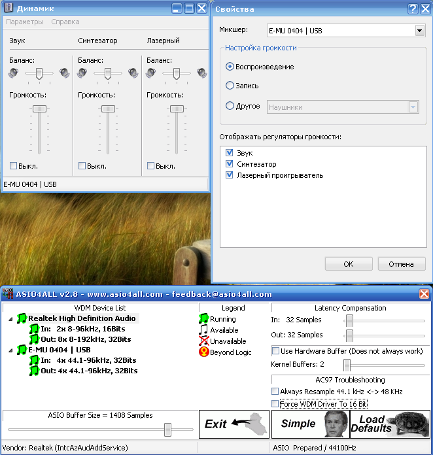Viewport: 433px width, 455px height.
Task: Mute Звук with the Выкл. checkbox
Action: tap(13, 165)
